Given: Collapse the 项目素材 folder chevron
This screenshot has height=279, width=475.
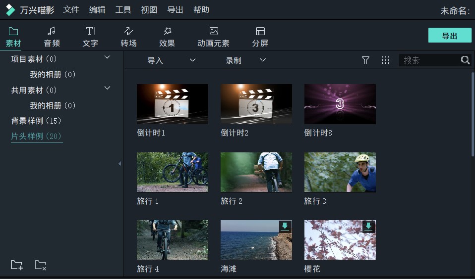Looking at the screenshot, I should coord(107,57).
